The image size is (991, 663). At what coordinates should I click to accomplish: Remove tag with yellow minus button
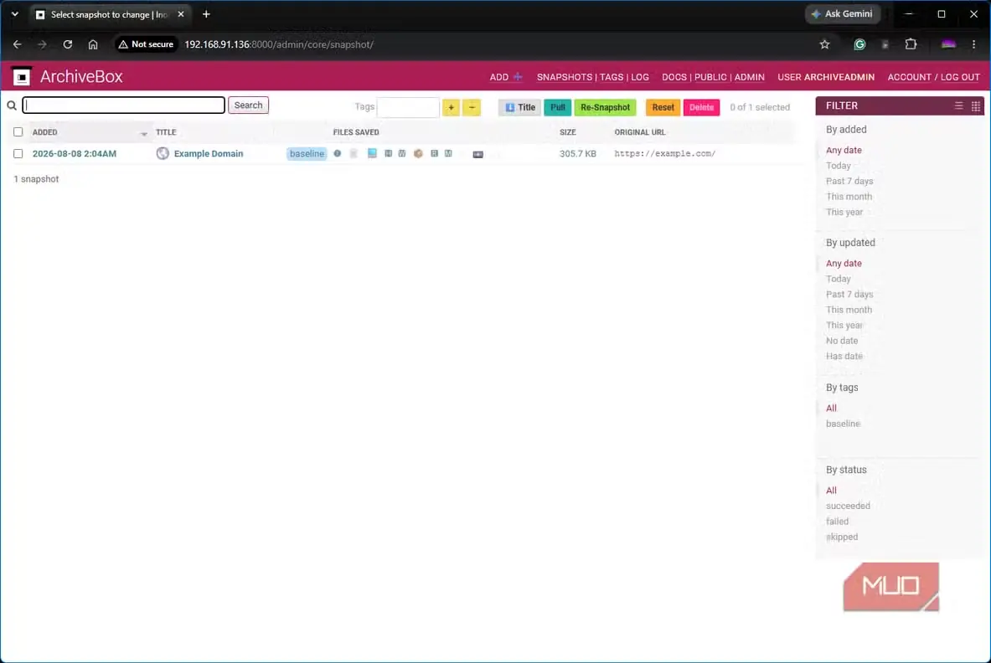click(x=472, y=107)
